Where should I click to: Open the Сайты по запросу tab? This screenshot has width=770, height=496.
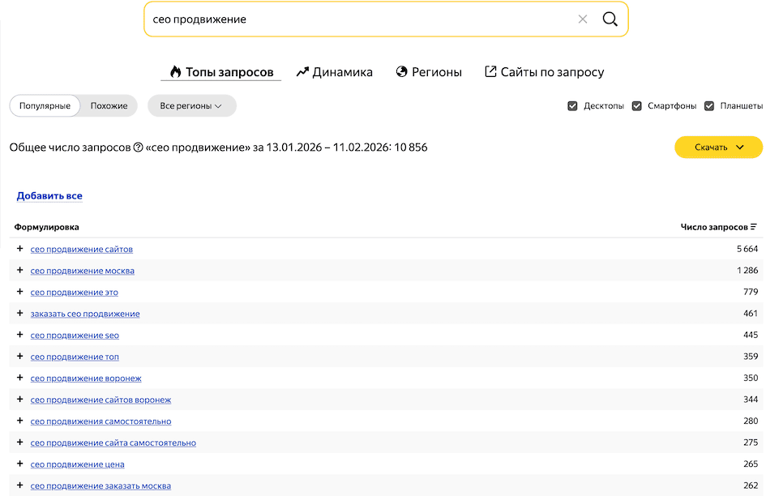(544, 72)
